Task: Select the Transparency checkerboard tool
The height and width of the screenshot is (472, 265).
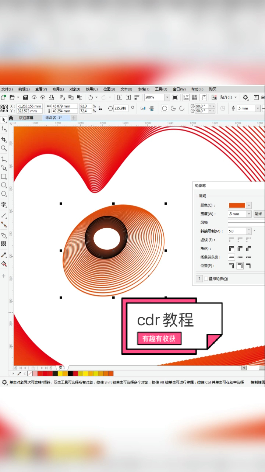Action: [4, 244]
